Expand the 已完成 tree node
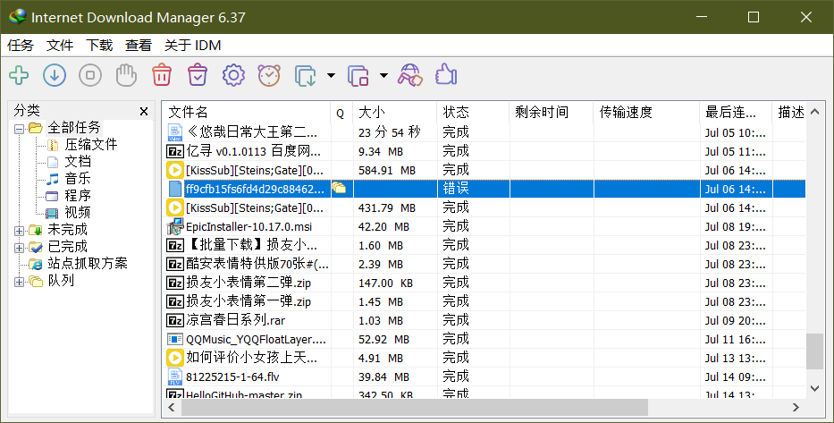Viewport: 834px width, 423px height. click(19, 248)
